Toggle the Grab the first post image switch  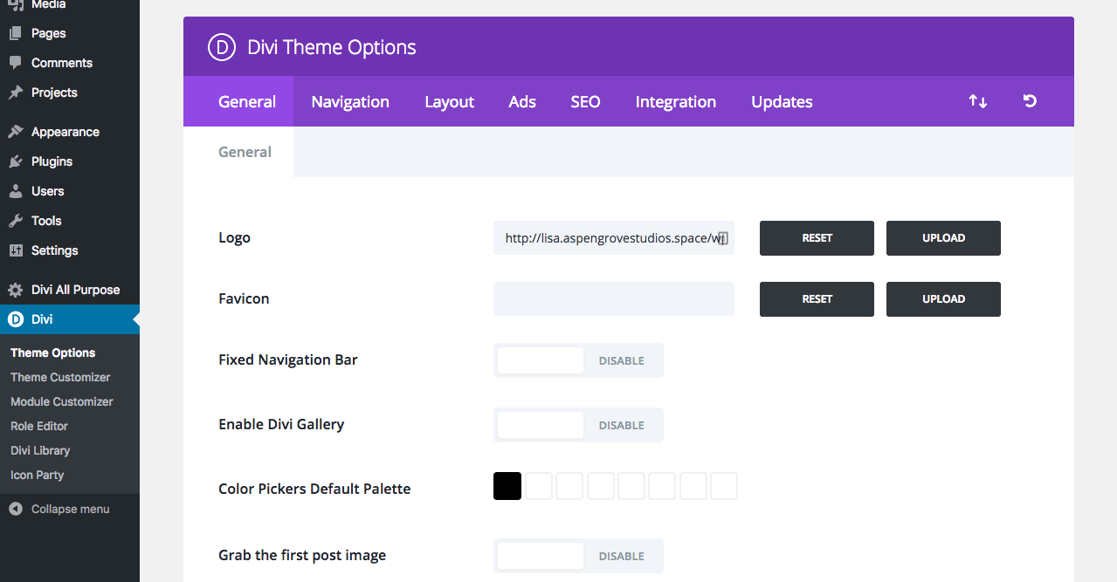tap(578, 556)
